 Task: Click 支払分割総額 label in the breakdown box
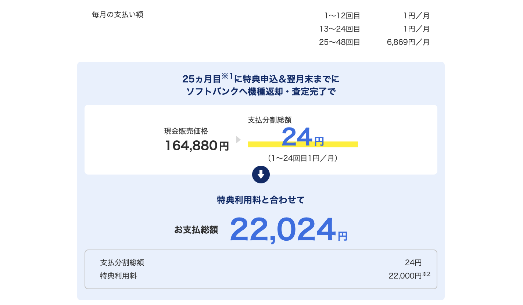122,263
